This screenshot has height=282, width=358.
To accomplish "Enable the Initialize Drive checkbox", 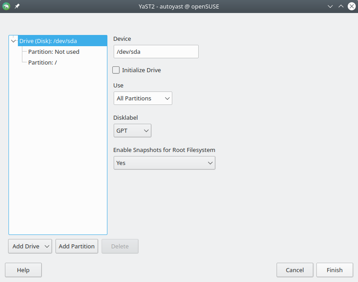I will (116, 70).
